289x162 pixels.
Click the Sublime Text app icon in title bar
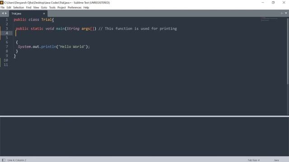pos(2,3)
